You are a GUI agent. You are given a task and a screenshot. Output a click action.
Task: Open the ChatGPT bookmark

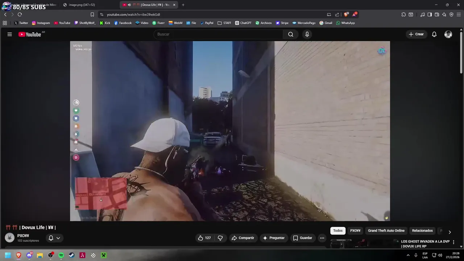(243, 23)
